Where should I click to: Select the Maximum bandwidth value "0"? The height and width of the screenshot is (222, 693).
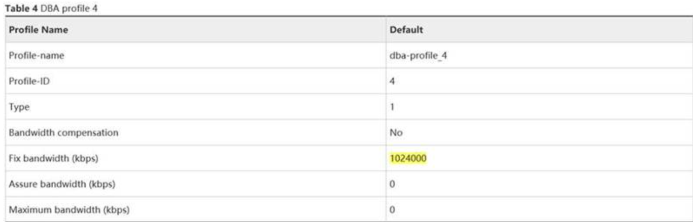(392, 209)
